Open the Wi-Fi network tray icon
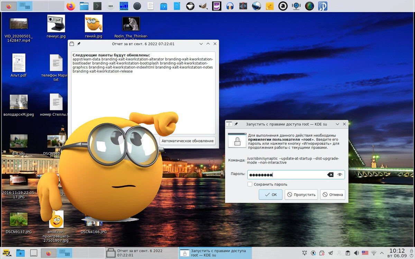Image resolution: width=415 pixels, height=259 pixels. click(x=374, y=253)
